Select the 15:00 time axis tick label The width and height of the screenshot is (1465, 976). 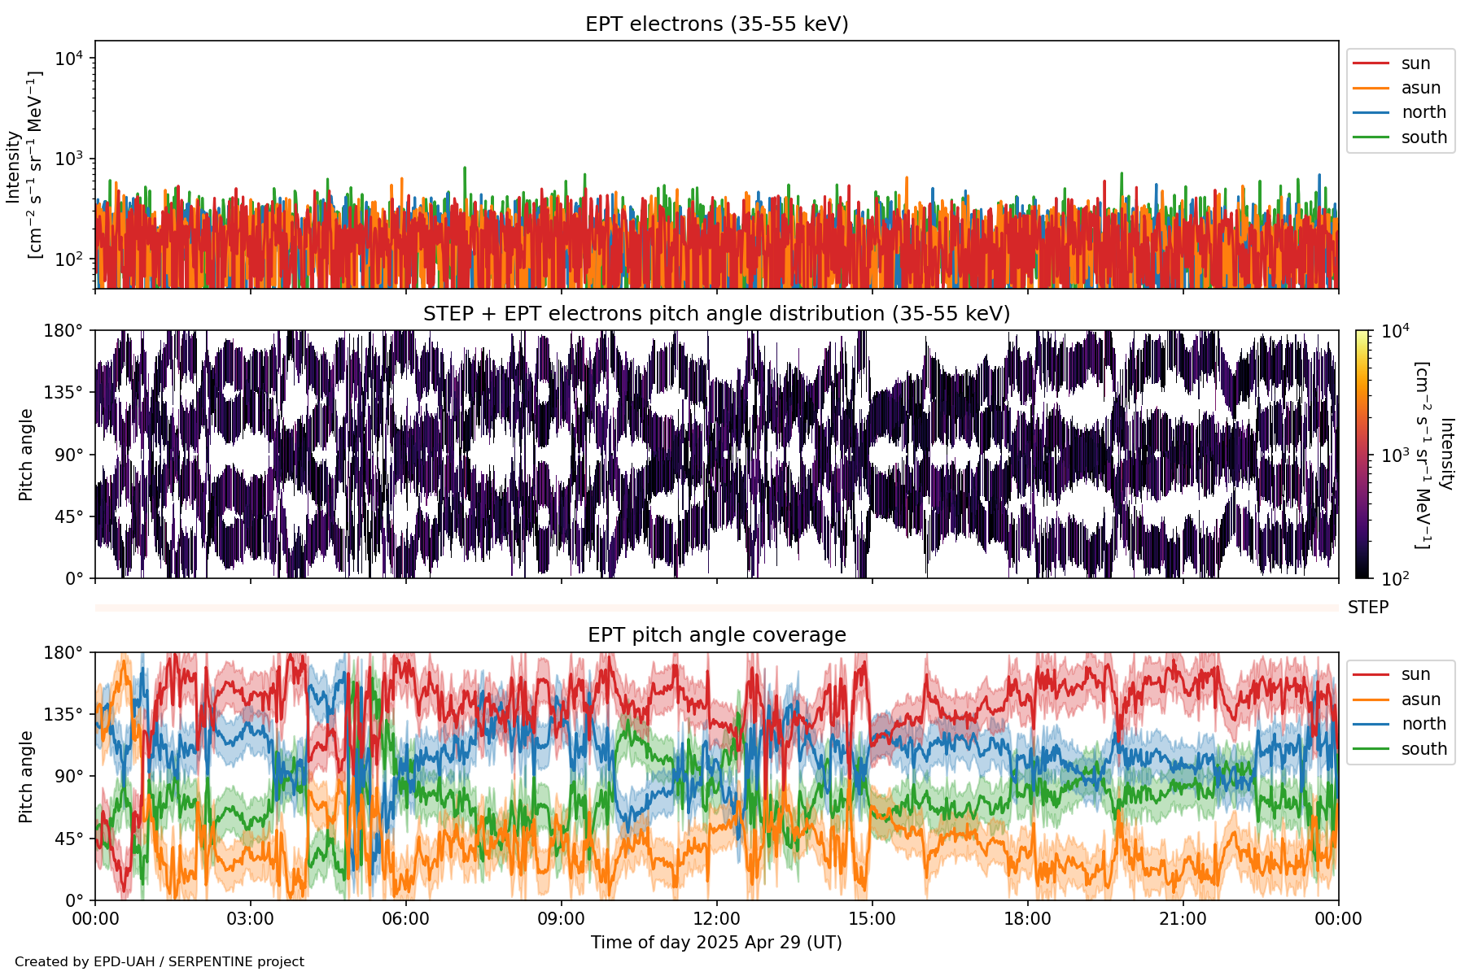pyautogui.click(x=872, y=920)
